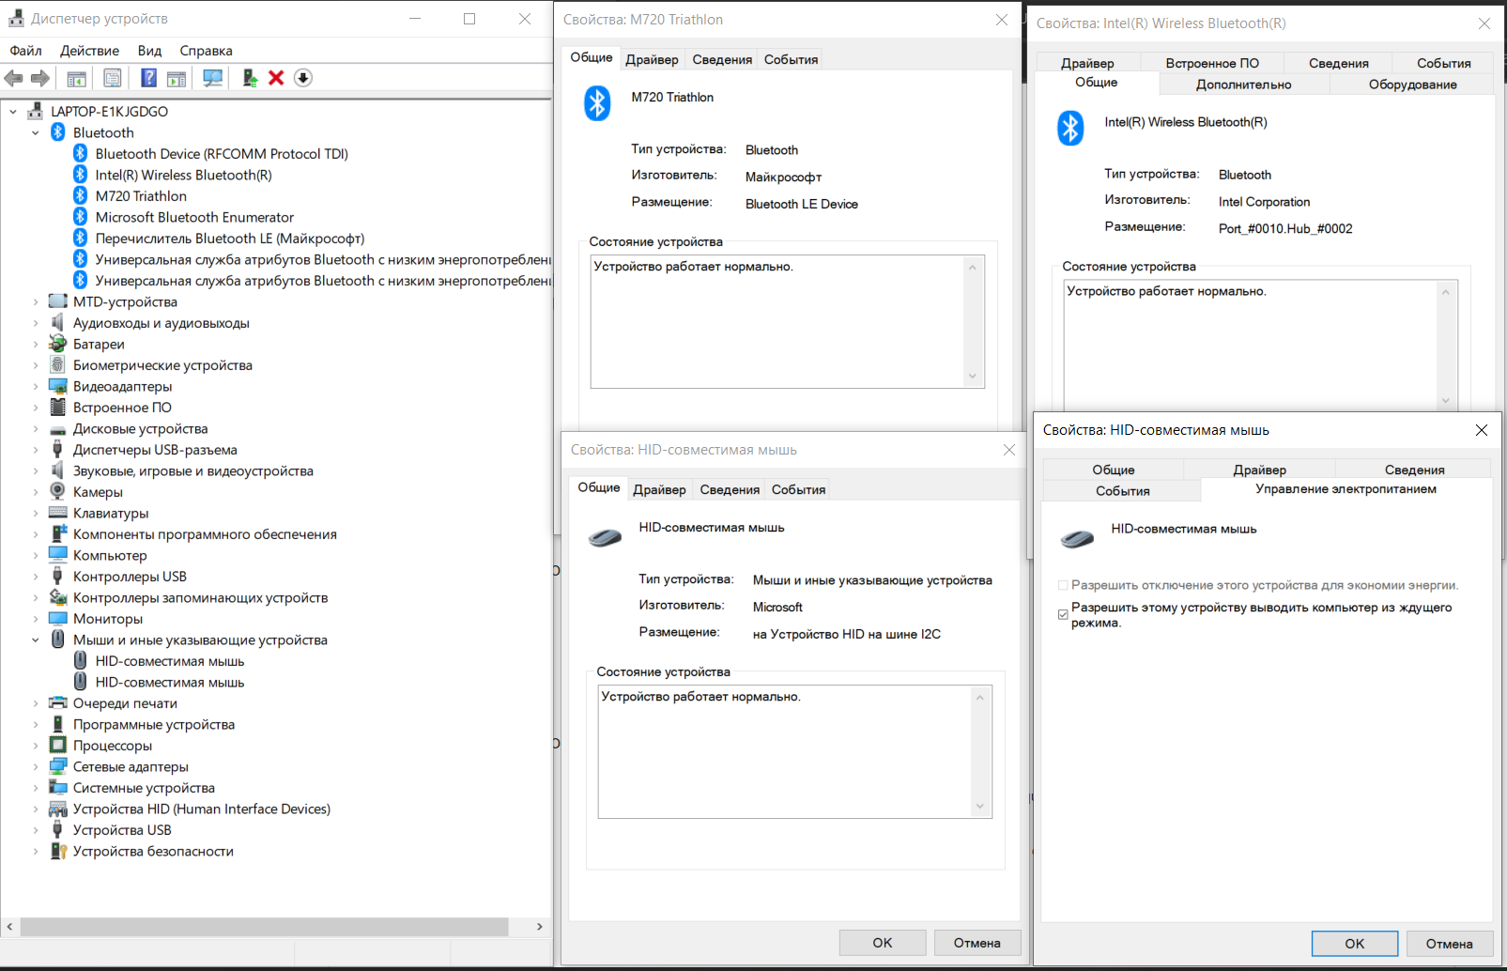Open Help with the blue question mark icon
Viewport: 1507px width, 971px height.
click(x=148, y=78)
